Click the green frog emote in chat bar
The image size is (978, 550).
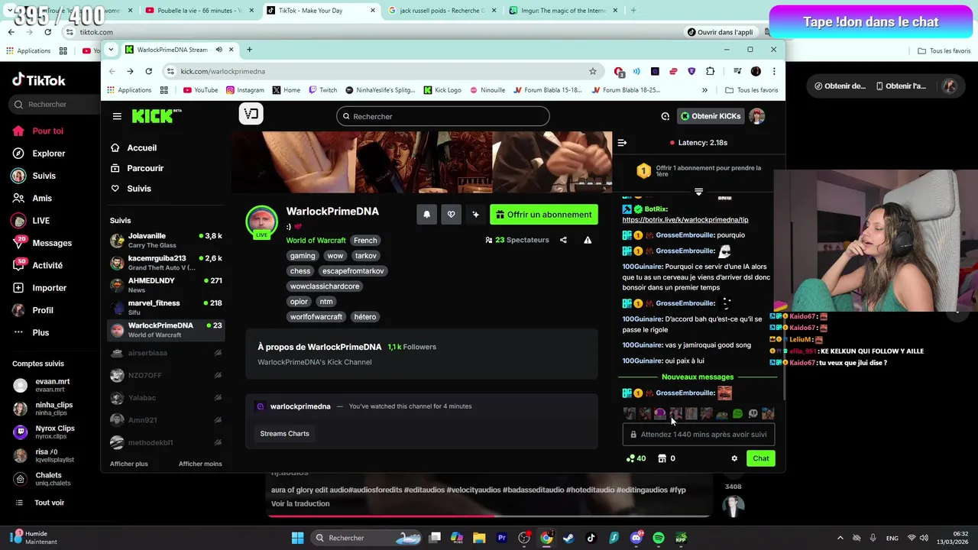coord(737,414)
